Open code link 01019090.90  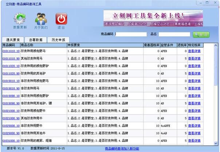tap(11, 103)
